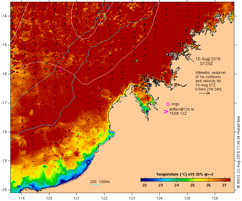Screen dimensions: 242x201
Task: Click the date label 15-Aug-2016
Action: click(208, 59)
